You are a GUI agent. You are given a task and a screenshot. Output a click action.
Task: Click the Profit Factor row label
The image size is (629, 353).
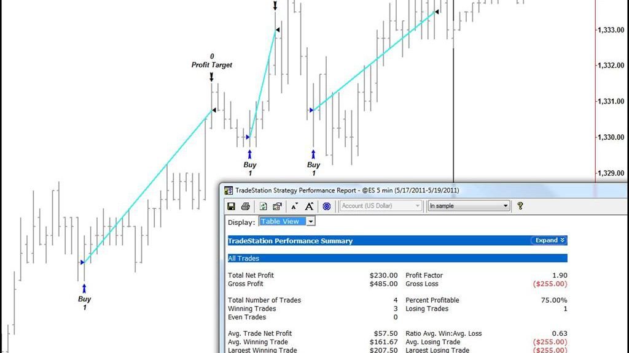click(x=424, y=275)
